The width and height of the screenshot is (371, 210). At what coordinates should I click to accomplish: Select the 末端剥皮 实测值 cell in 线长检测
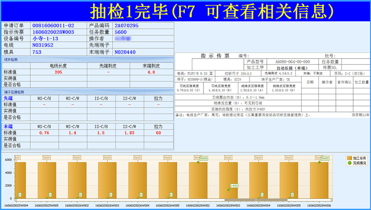coord(151,79)
